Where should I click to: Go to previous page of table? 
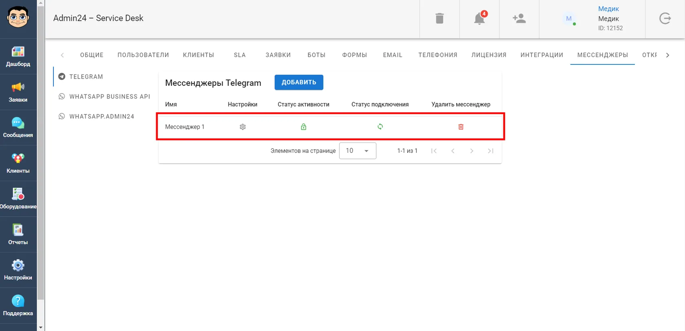[453, 151]
